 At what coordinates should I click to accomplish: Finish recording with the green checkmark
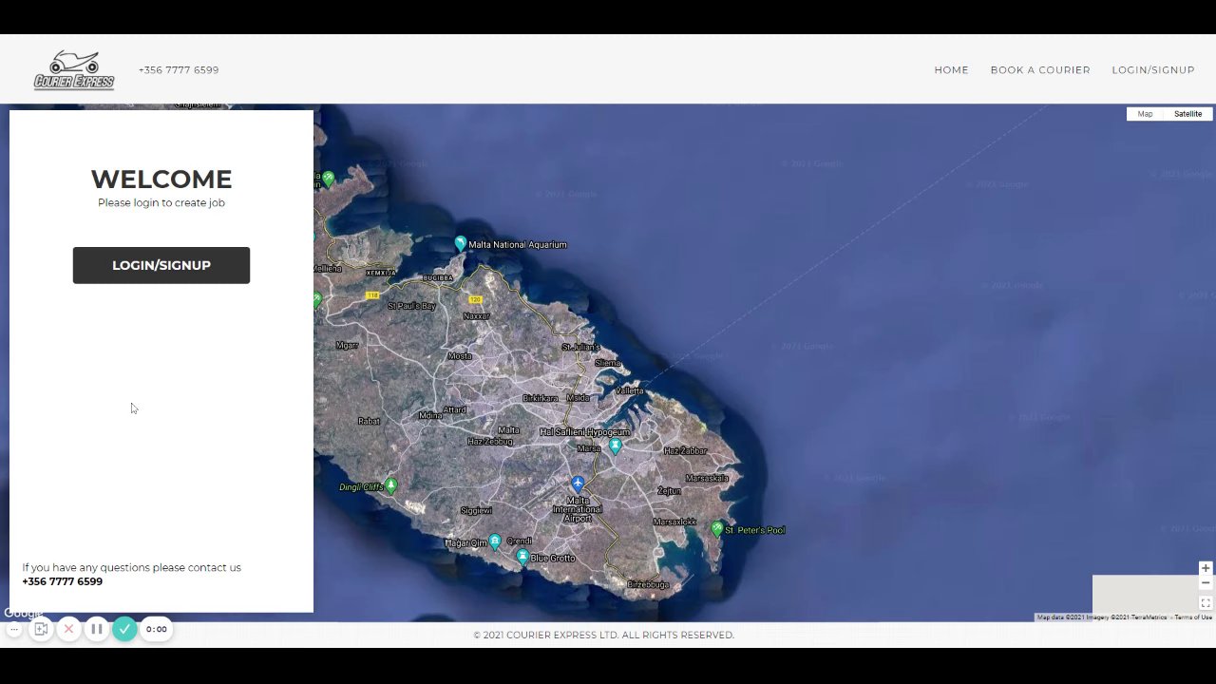124,629
